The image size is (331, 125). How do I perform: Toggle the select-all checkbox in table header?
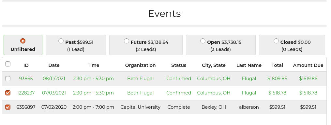coord(8,64)
